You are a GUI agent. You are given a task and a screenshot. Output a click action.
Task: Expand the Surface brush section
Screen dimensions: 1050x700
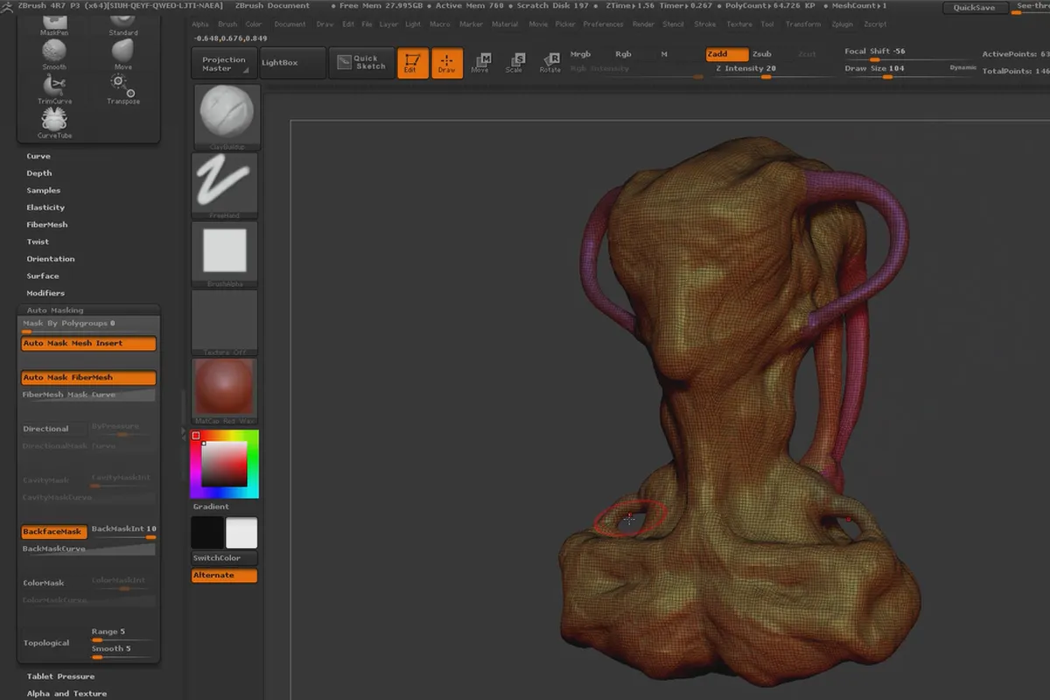click(43, 276)
